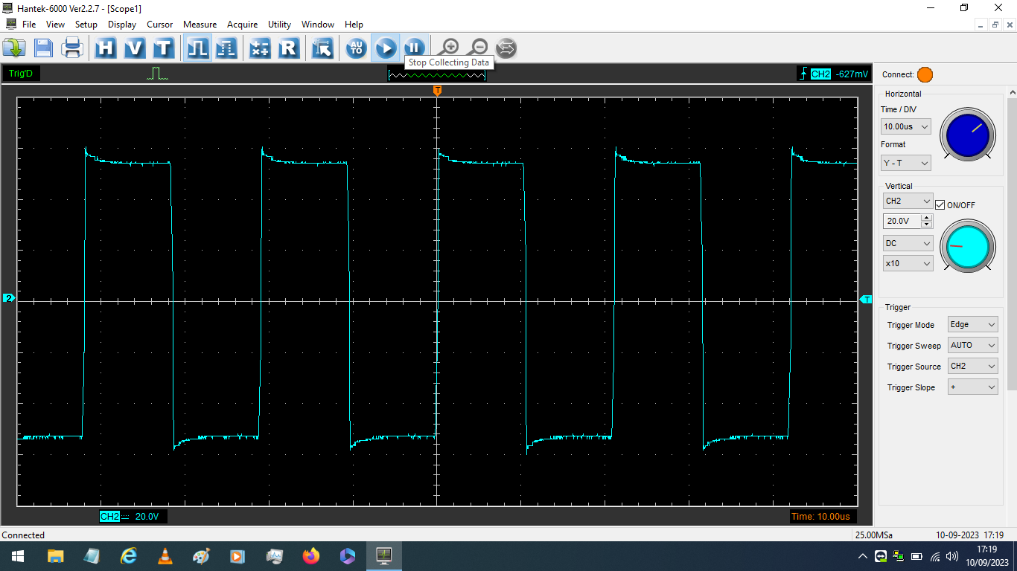Click the grey swap arrows toolbar icon
The width and height of the screenshot is (1017, 571).
(x=506, y=48)
